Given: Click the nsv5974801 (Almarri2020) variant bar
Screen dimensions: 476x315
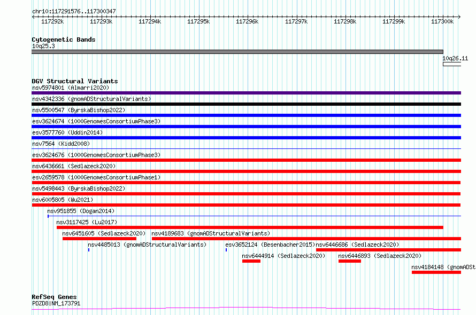Looking at the screenshot, I should tap(246, 93).
